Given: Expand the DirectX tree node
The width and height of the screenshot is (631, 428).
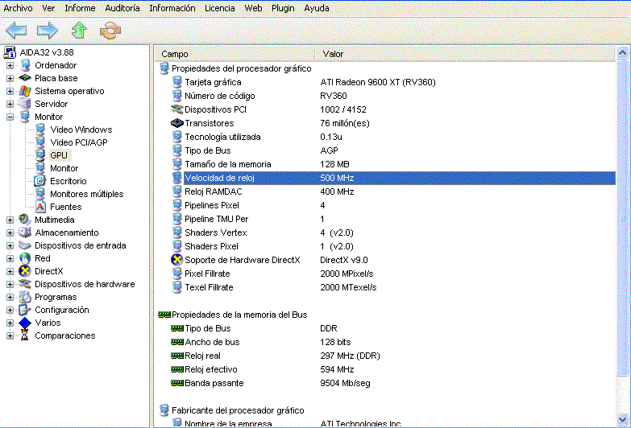Looking at the screenshot, I should pyautogui.click(x=10, y=271).
